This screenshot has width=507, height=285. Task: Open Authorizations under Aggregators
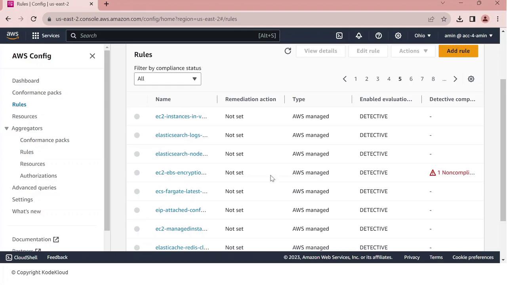pos(38,176)
